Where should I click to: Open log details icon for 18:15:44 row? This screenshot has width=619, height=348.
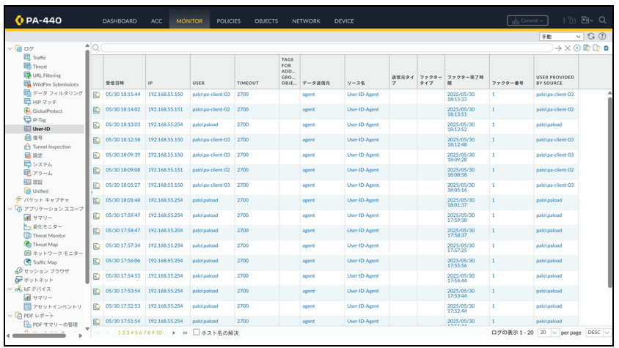coord(96,95)
